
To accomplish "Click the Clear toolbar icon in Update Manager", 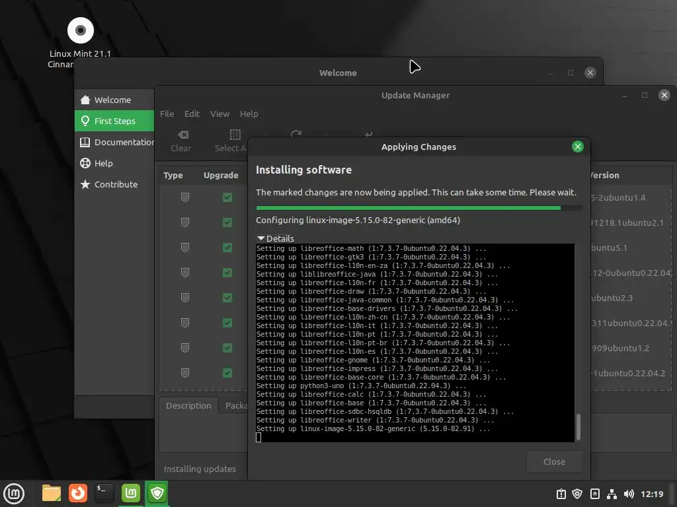I will [x=183, y=135].
